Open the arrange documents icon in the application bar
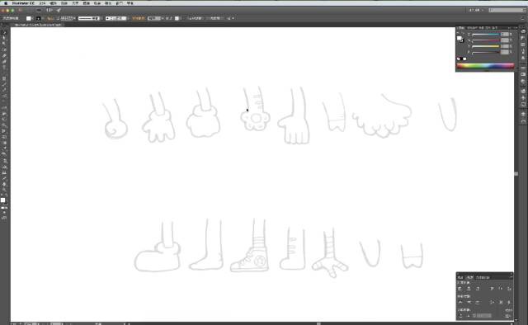 (49, 10)
